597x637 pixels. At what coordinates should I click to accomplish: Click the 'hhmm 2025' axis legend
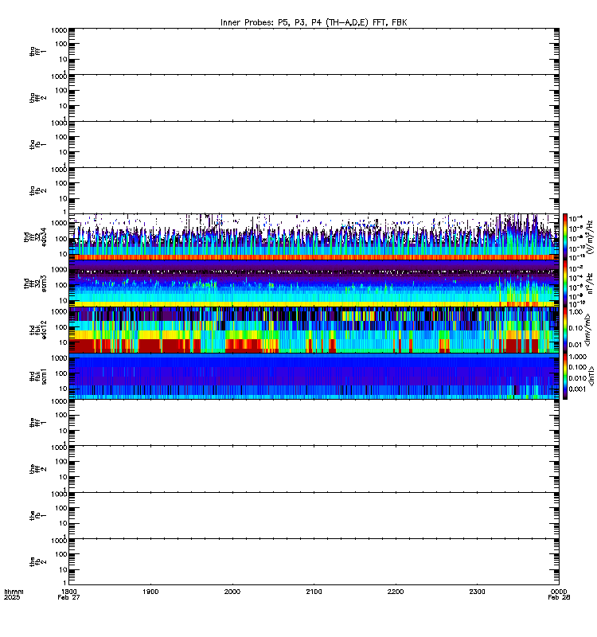(14, 594)
